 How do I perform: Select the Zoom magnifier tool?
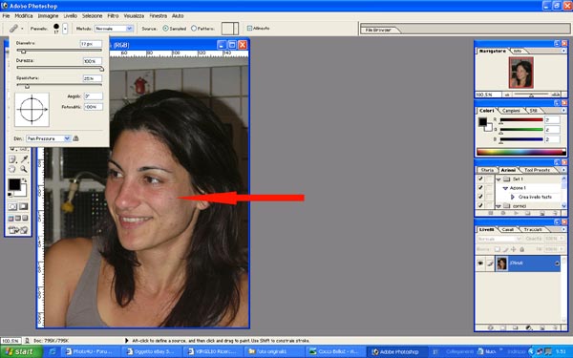click(24, 169)
